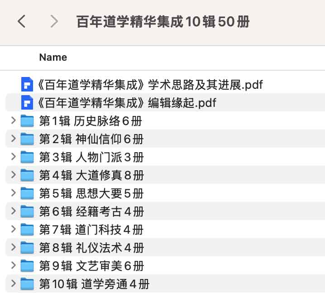This screenshot has height=308, width=325.
Task: Select 《百年道学精华集成》编辑缘起.pdf file name
Action: click(x=128, y=103)
